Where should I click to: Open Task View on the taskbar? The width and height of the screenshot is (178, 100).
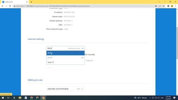[x=8, y=98]
